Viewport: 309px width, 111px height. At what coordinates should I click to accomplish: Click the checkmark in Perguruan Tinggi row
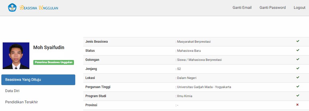[298, 86]
